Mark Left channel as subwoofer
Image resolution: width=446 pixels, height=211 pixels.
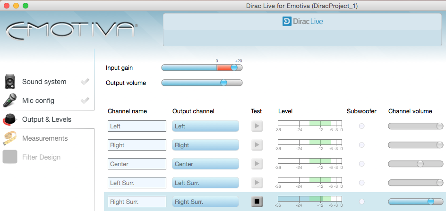point(361,126)
